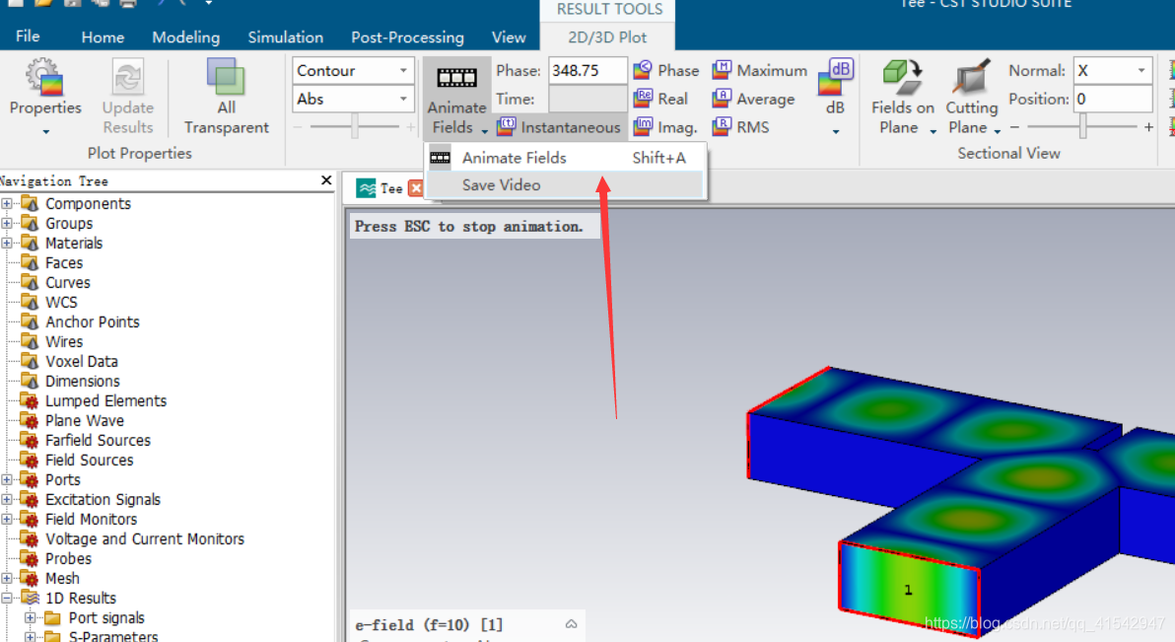The image size is (1175, 642).
Task: Expand the Components tree node
Action: (7, 203)
